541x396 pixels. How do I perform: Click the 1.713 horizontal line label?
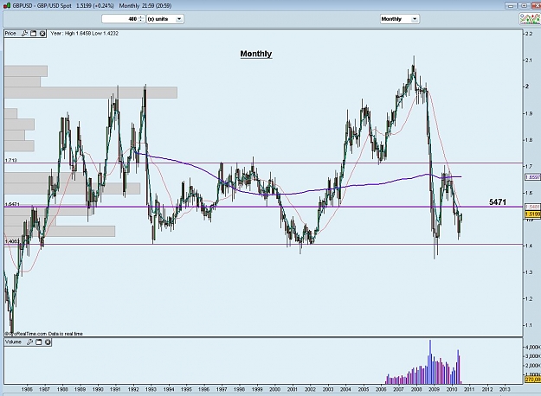click(x=11, y=160)
